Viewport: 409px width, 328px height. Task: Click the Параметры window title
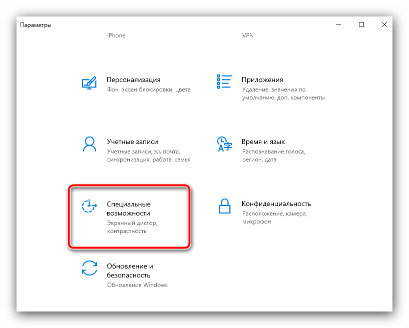(36, 25)
